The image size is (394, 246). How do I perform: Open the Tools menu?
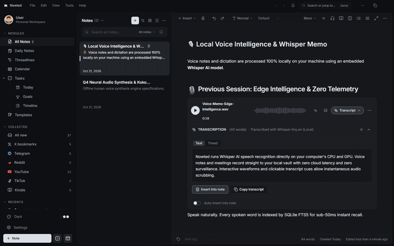[x=69, y=5]
